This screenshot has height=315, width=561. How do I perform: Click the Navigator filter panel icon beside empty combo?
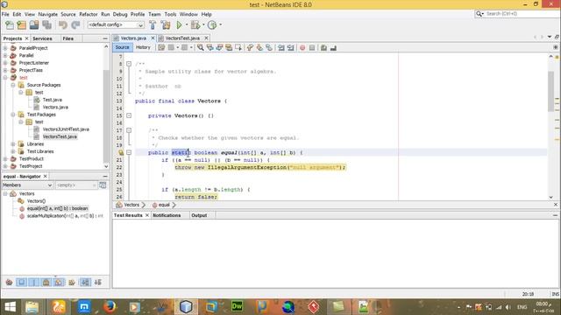click(103, 185)
